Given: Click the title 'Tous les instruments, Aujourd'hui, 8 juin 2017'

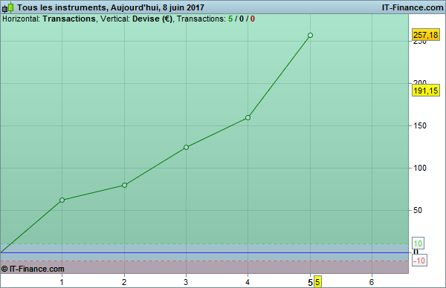Looking at the screenshot, I should [110, 7].
